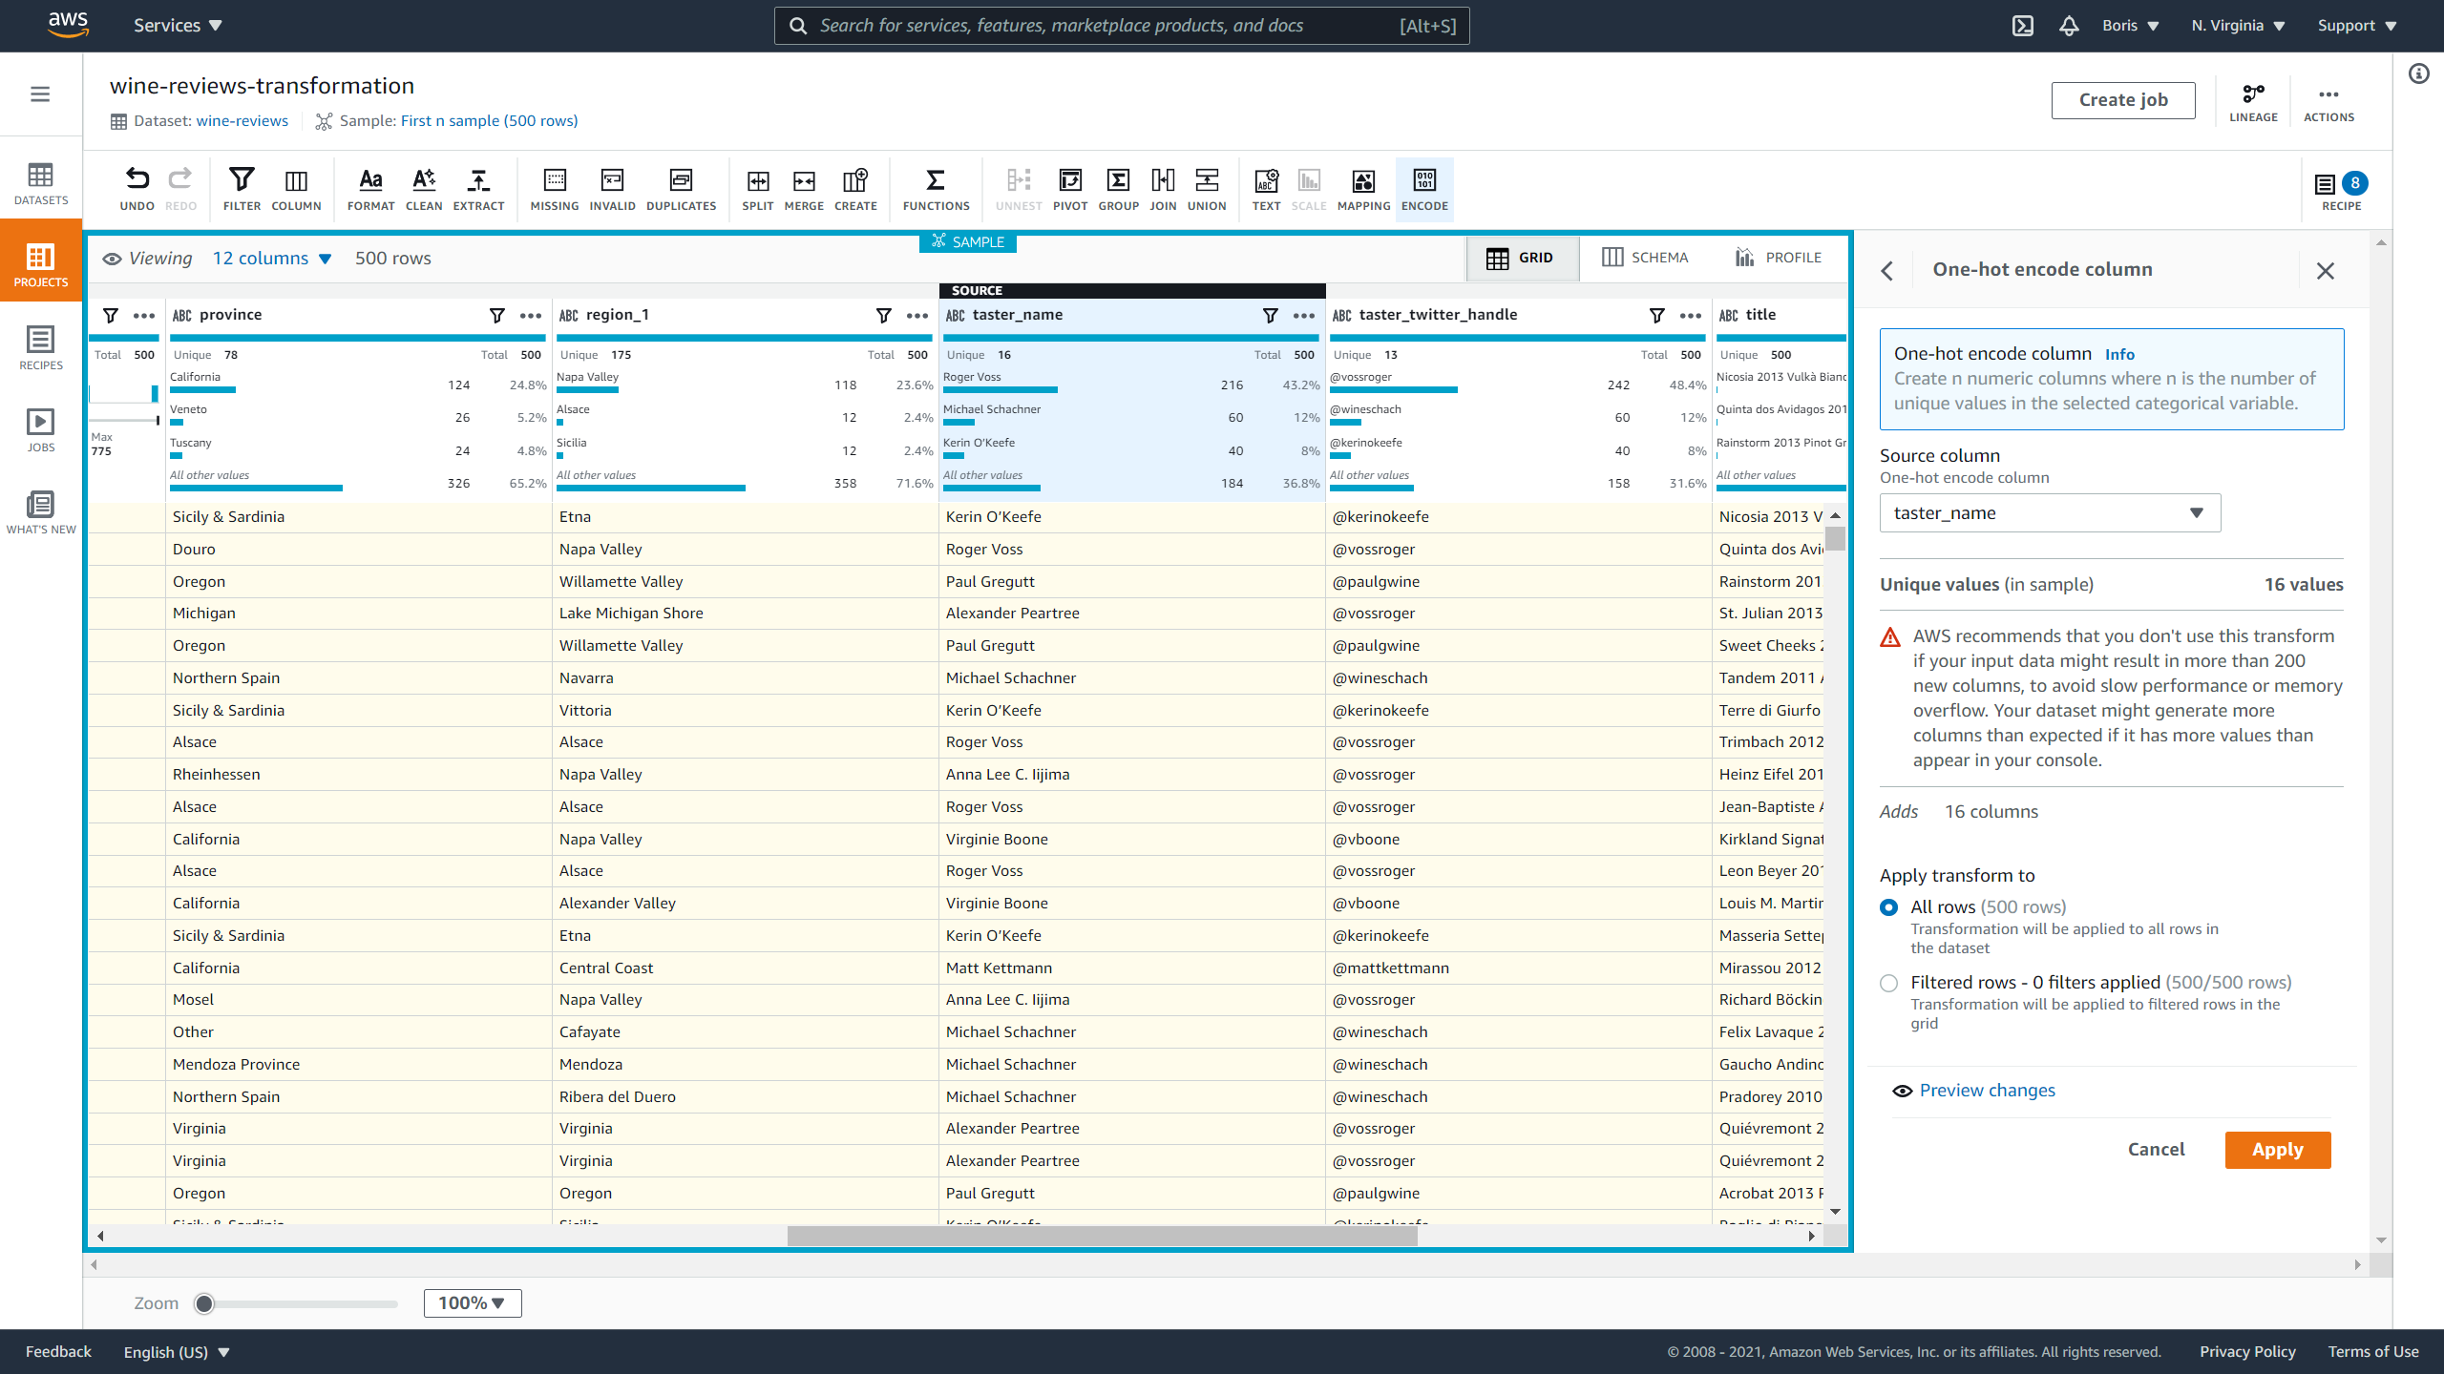
Task: Click the Cancel button
Action: click(2156, 1149)
